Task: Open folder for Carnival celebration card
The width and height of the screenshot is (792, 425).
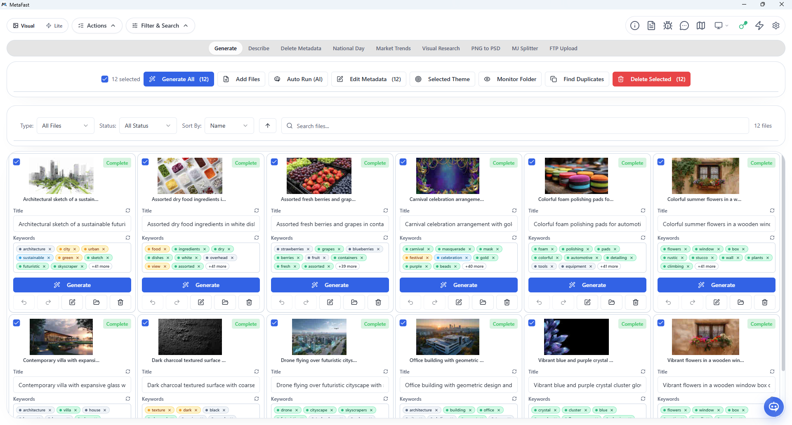Action: [483, 302]
